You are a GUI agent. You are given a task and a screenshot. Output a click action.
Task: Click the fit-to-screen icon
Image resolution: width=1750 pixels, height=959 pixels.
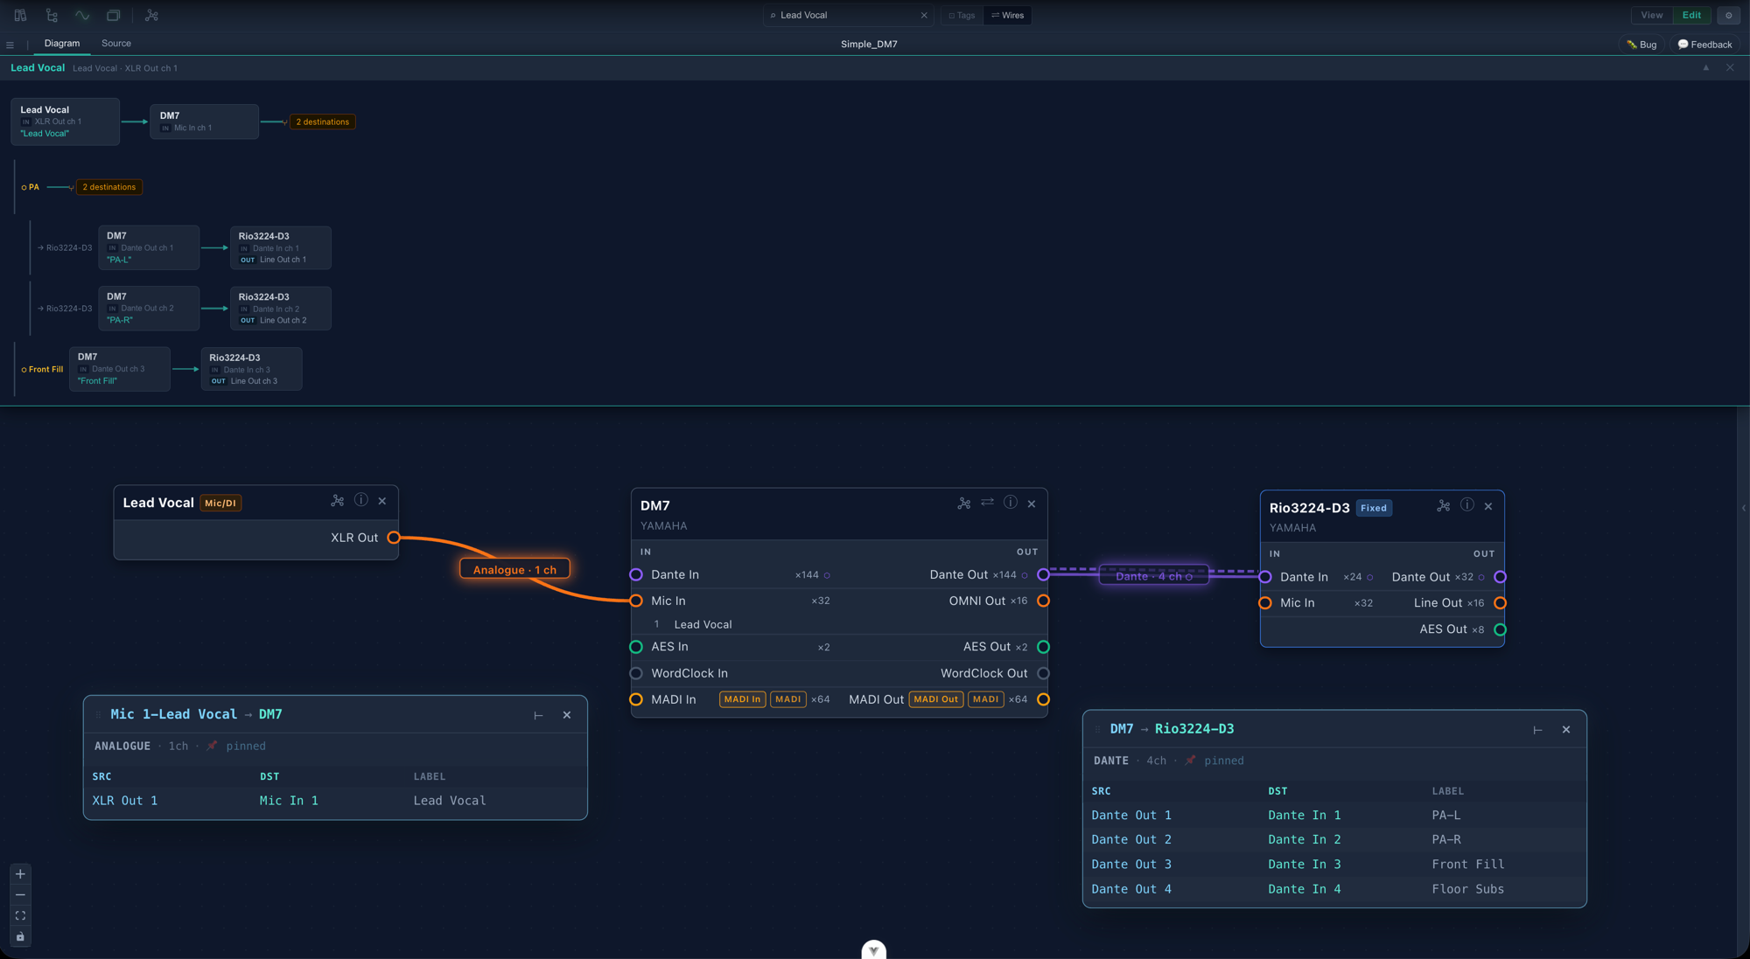pyautogui.click(x=20, y=916)
